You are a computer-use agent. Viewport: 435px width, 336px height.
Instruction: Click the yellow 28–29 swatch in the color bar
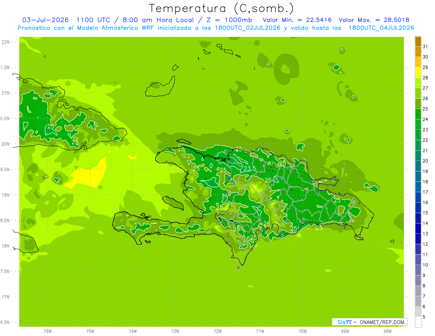pos(418,72)
